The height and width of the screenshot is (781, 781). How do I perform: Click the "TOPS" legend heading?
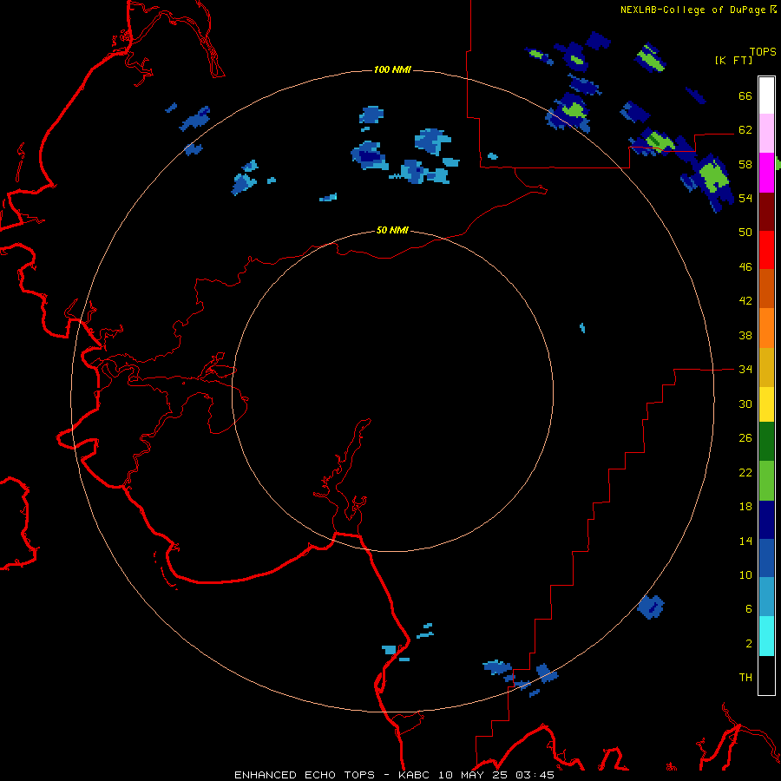[x=763, y=51]
